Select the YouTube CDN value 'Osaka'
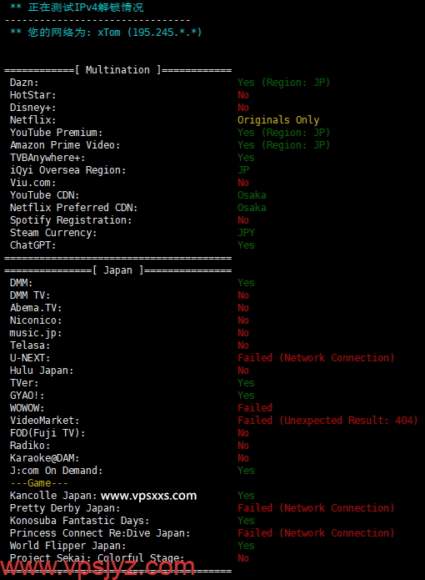 (252, 195)
